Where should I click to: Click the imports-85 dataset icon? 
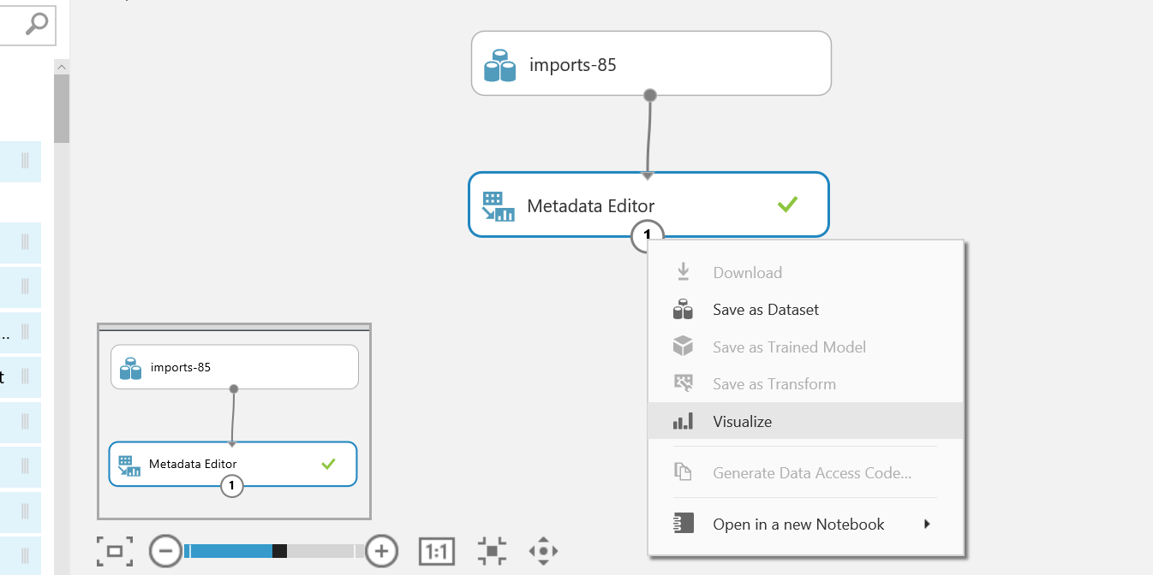(x=499, y=65)
